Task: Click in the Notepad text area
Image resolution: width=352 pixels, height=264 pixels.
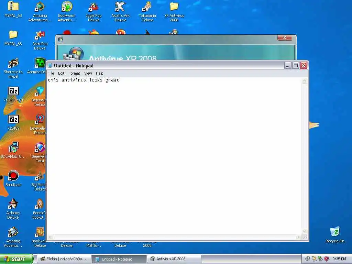Action: [x=174, y=156]
